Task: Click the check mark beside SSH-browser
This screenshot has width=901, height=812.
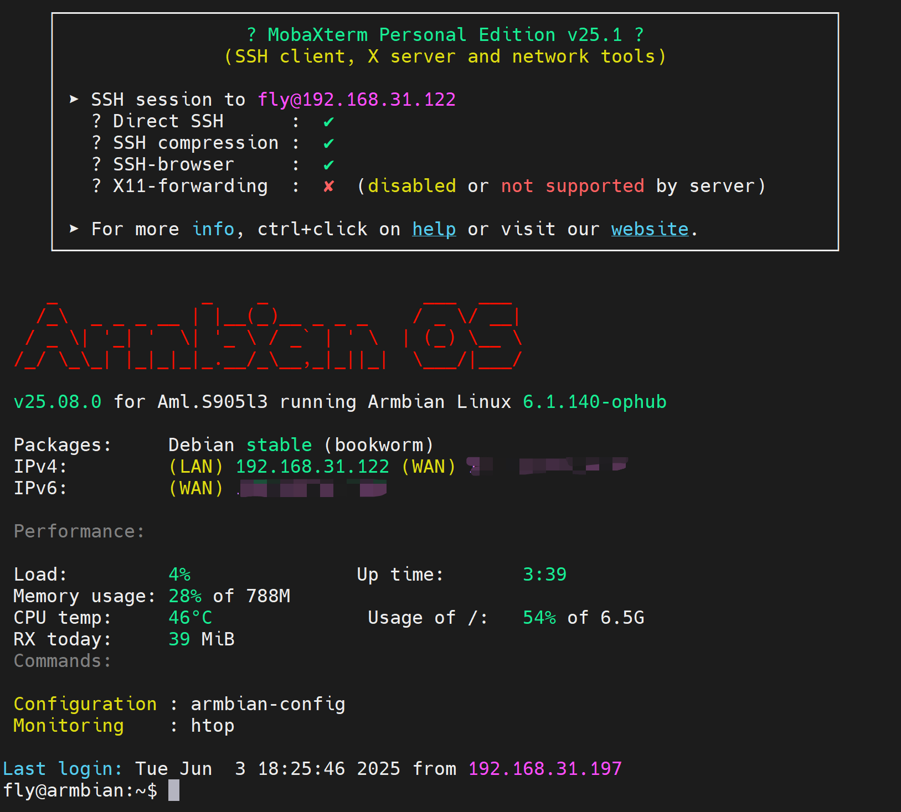Action: [x=329, y=165]
